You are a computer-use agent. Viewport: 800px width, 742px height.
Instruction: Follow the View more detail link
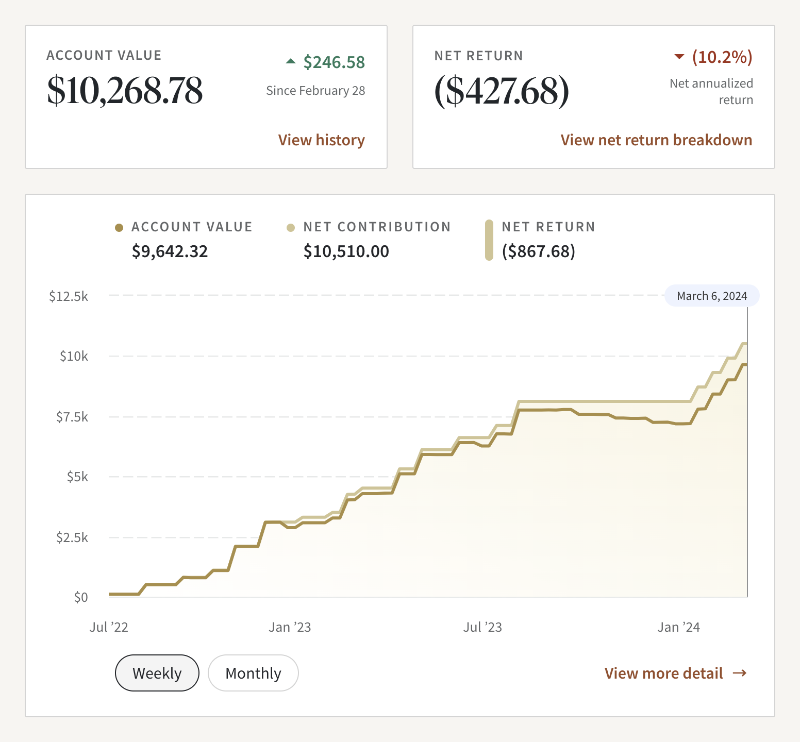(x=664, y=673)
